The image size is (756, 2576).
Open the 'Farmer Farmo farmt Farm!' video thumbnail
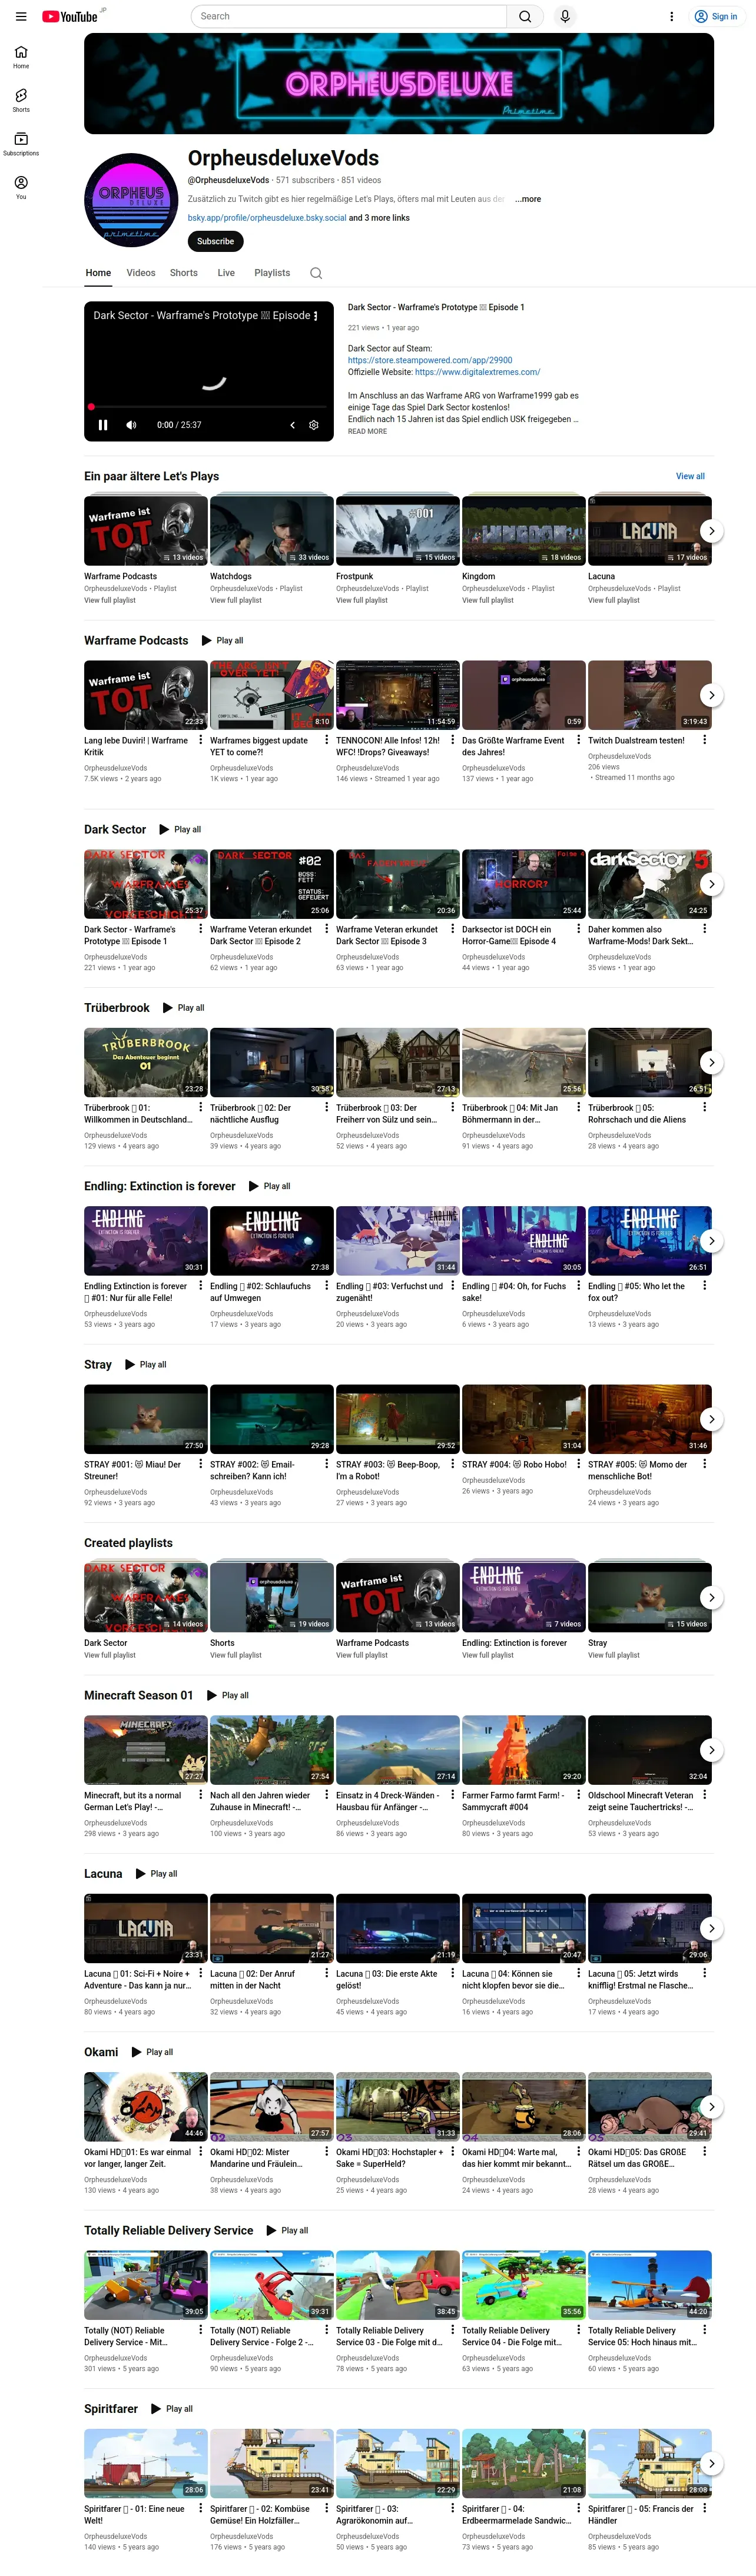(x=524, y=1750)
